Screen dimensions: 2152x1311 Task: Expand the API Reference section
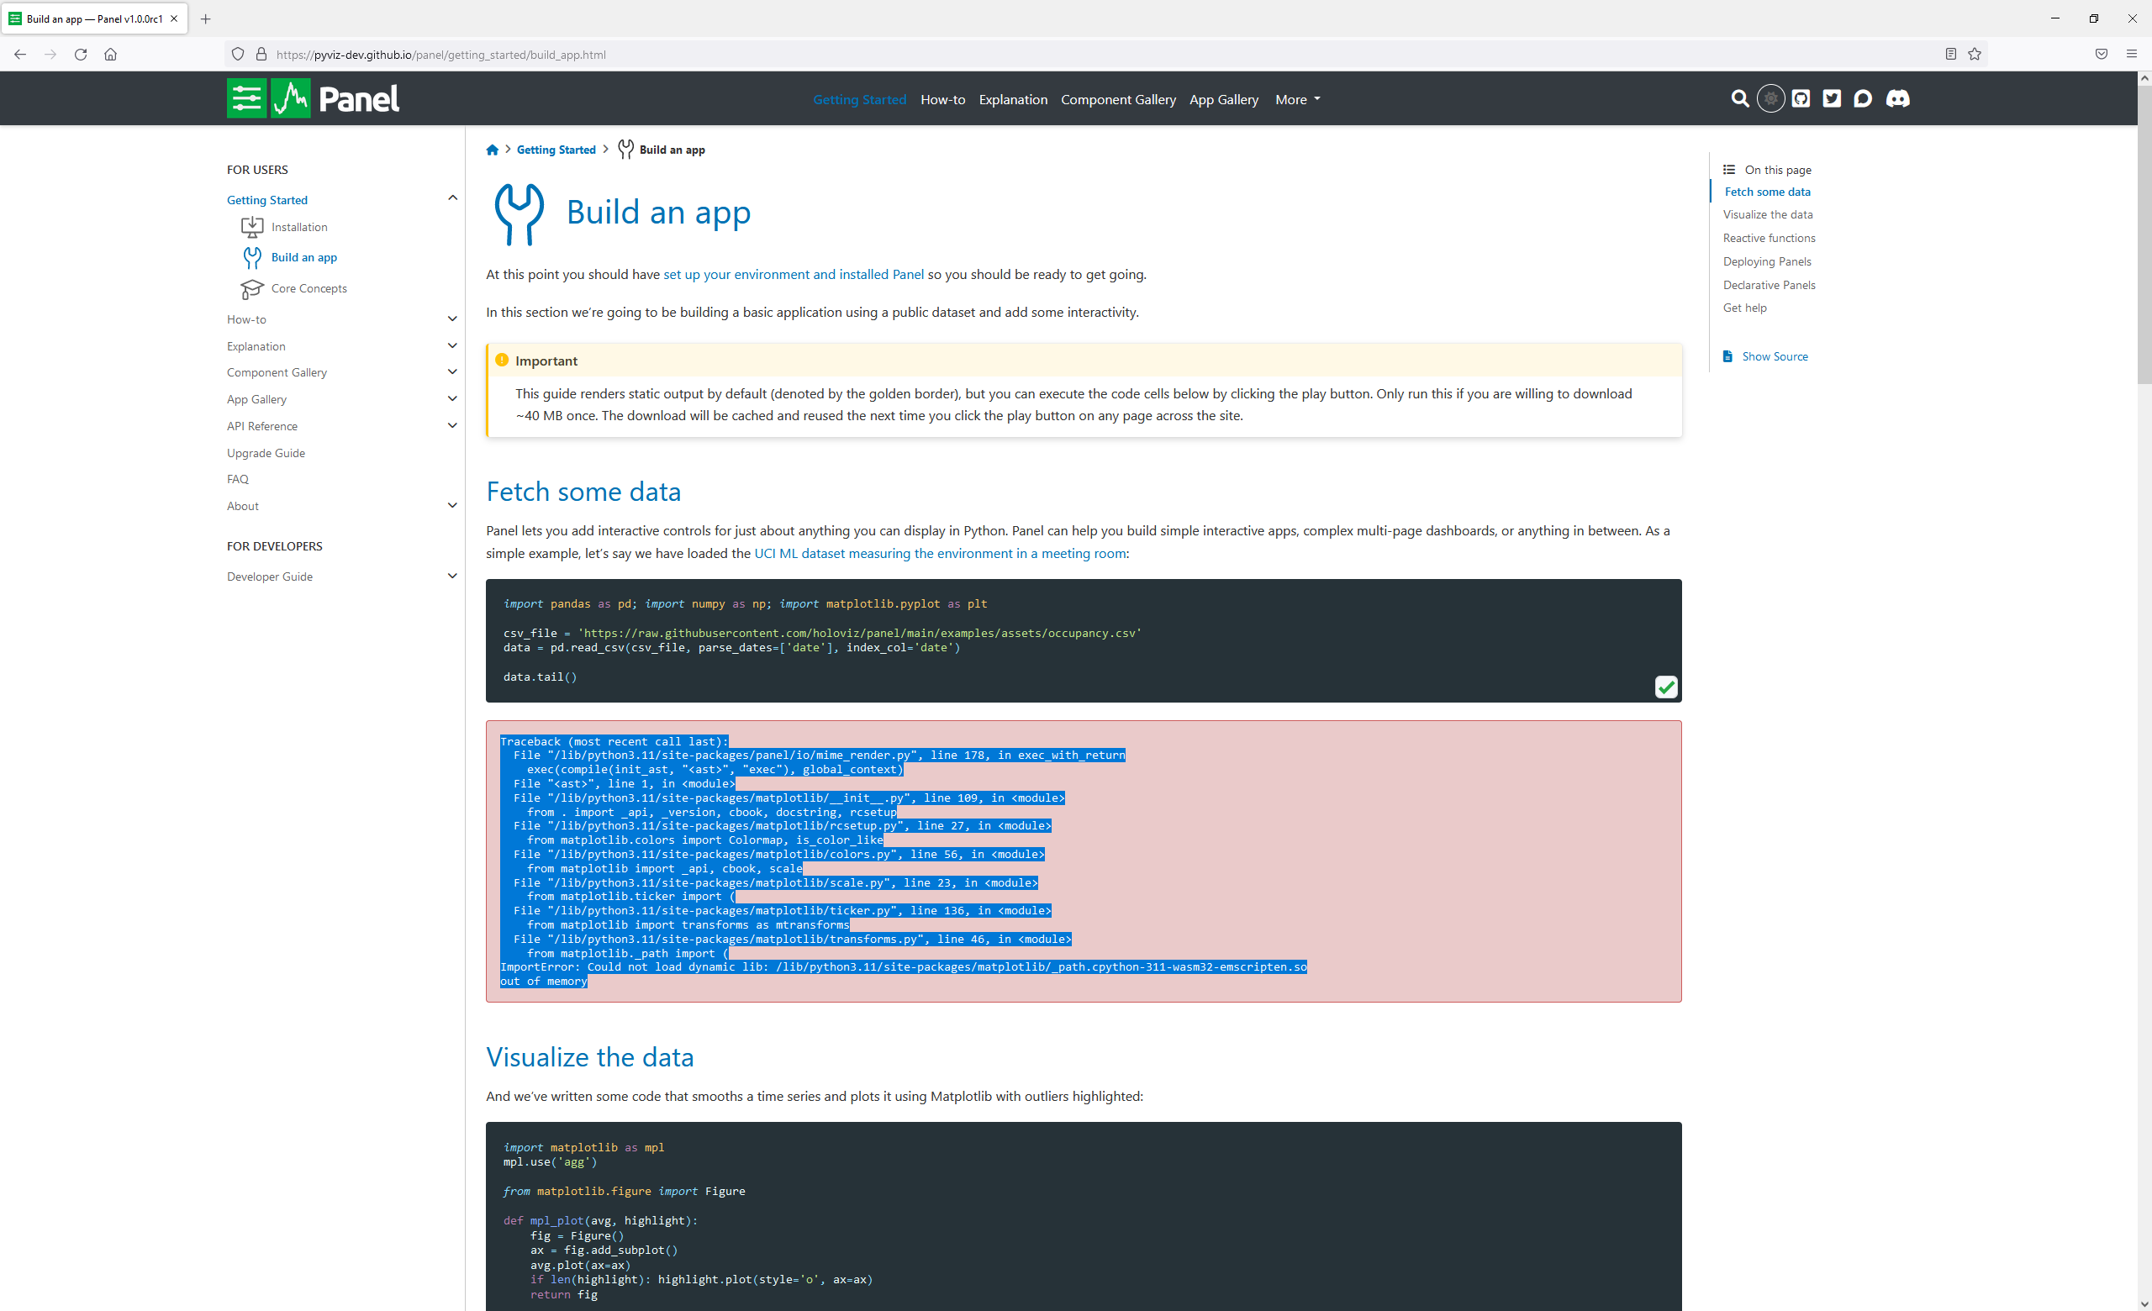pos(452,425)
